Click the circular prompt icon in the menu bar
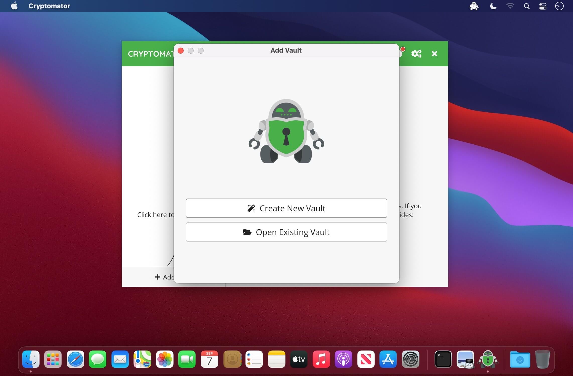The height and width of the screenshot is (376, 573). point(559,6)
